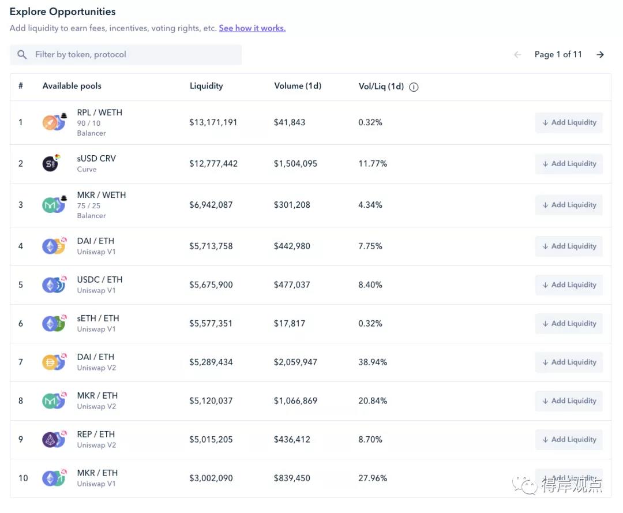Click MKR / WETH Balancer pool icon
The height and width of the screenshot is (513, 623).
pos(54,205)
